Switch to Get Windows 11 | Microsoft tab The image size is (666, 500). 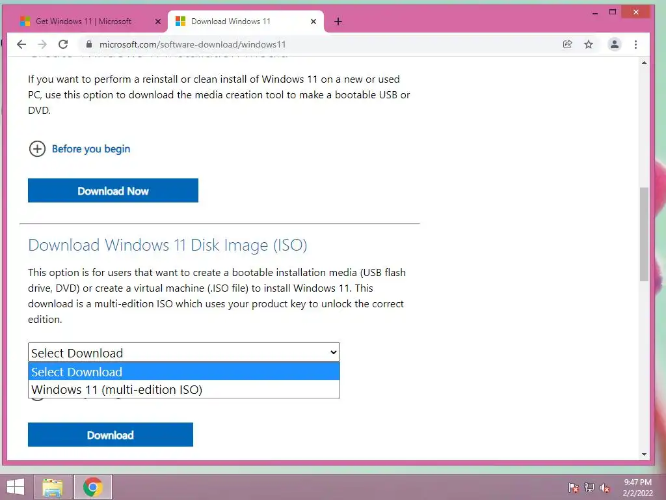tap(83, 21)
